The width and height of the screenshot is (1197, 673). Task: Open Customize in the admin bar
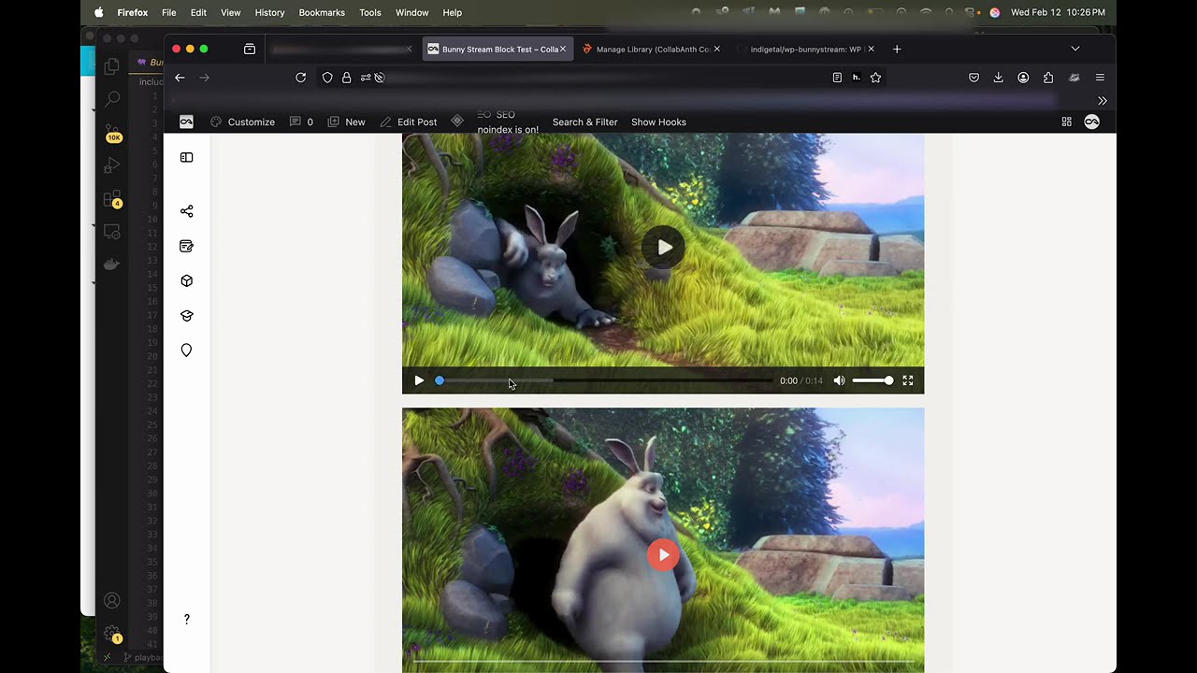click(242, 122)
